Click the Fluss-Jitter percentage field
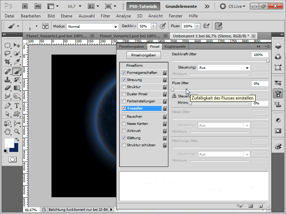The width and height of the screenshot is (286, 214). [x=260, y=84]
